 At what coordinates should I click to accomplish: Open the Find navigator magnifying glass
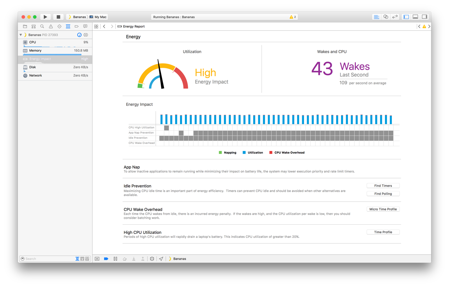pos(42,26)
